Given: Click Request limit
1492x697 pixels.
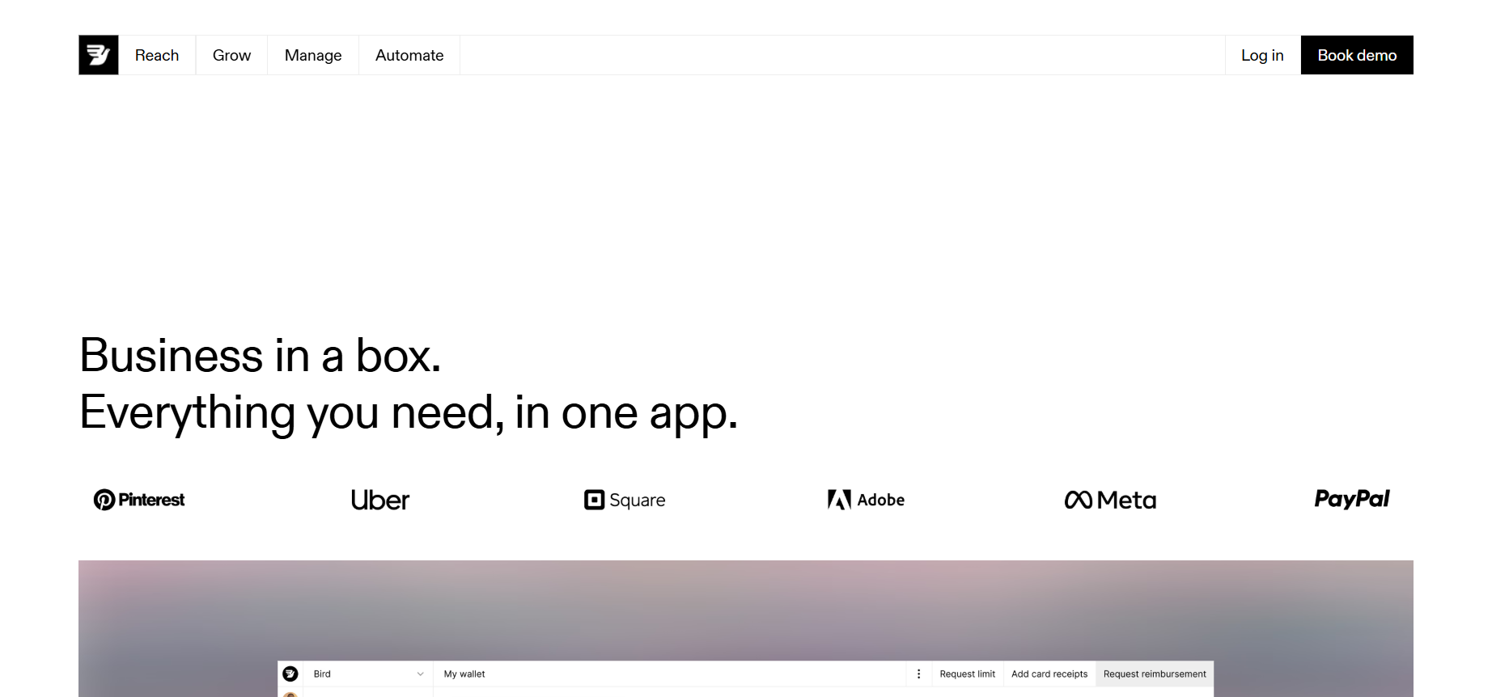Looking at the screenshot, I should tap(968, 674).
